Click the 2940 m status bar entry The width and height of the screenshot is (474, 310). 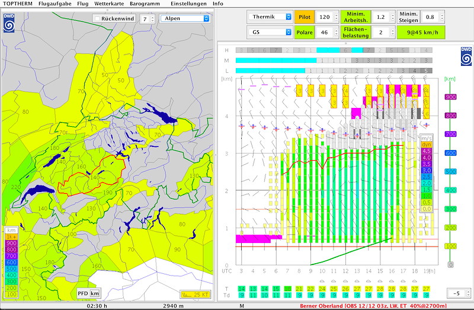pos(173,306)
